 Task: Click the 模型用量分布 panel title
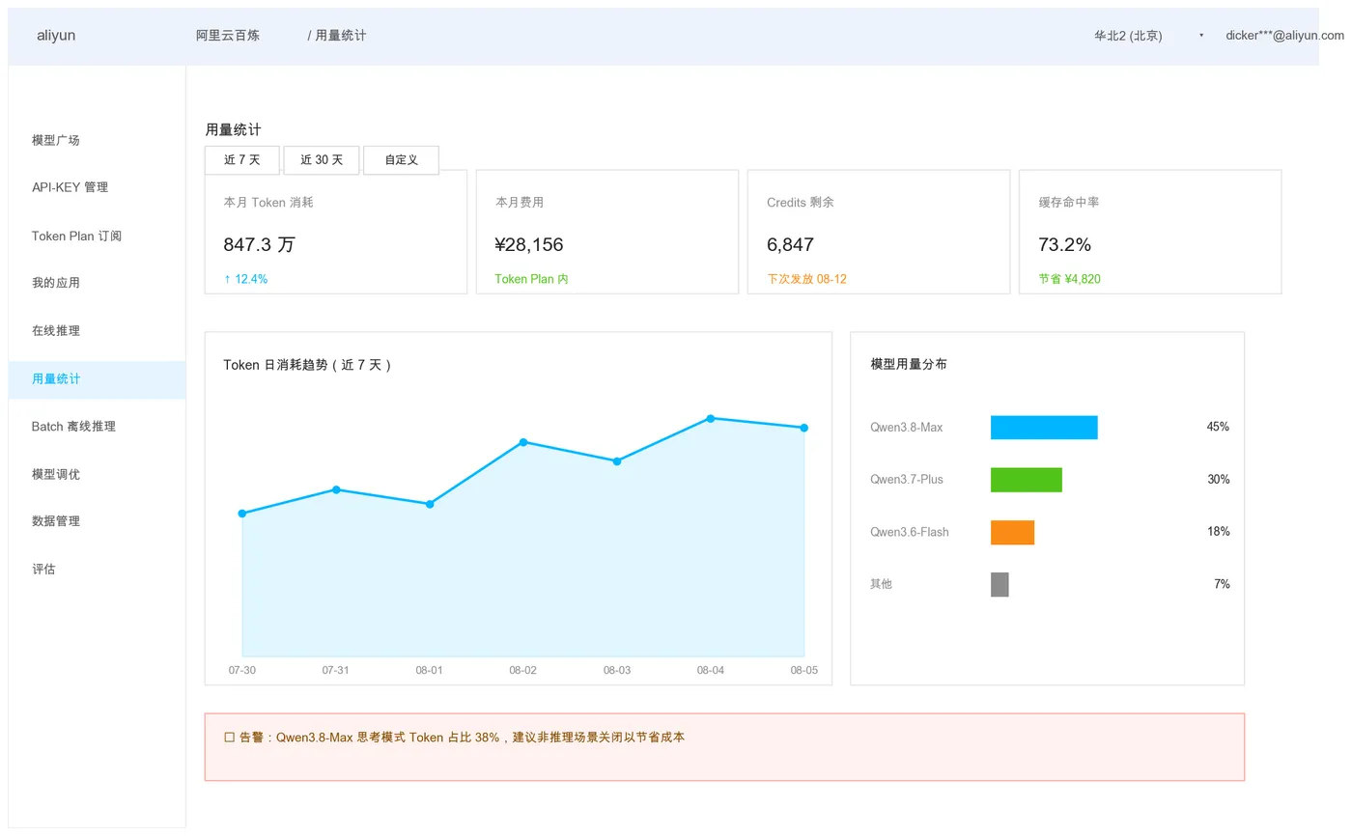coord(909,364)
